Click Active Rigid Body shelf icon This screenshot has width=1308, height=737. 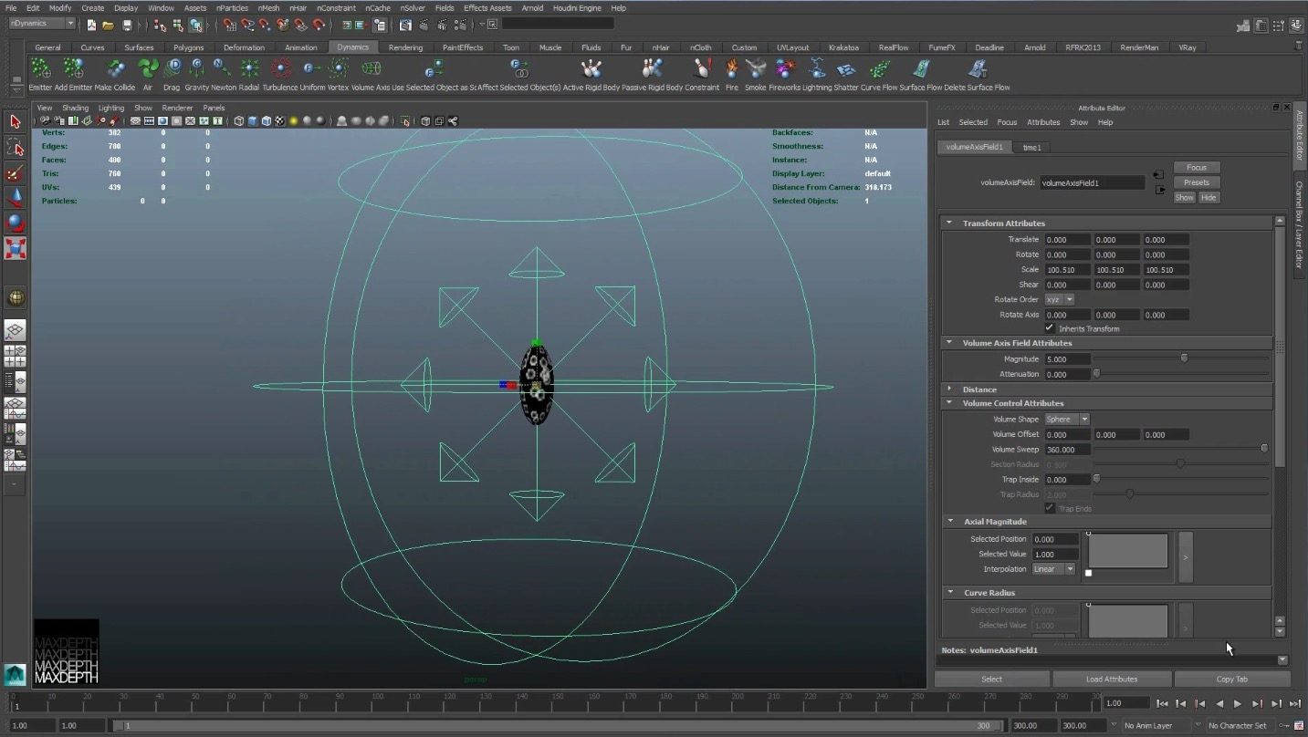pos(591,68)
